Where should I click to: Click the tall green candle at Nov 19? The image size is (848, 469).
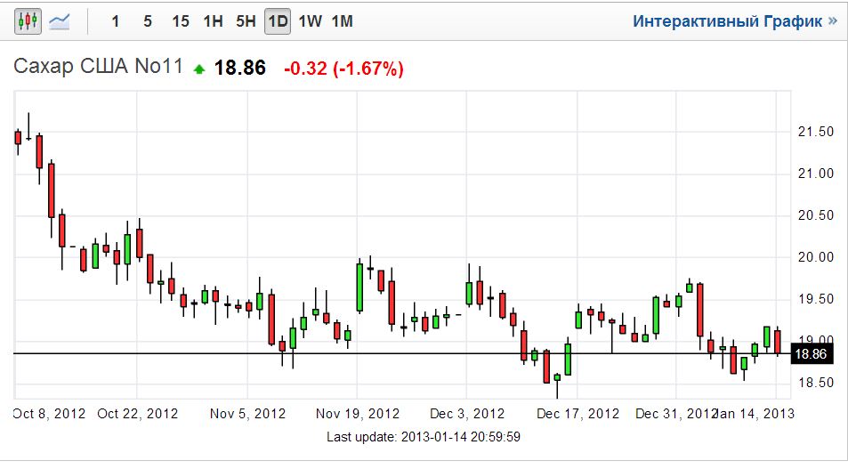point(359,287)
